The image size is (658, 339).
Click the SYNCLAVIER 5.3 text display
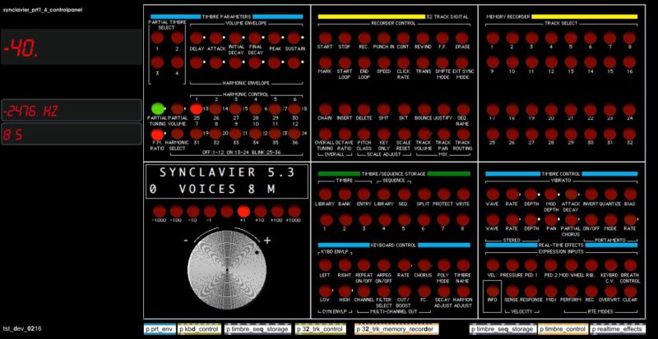(x=227, y=181)
